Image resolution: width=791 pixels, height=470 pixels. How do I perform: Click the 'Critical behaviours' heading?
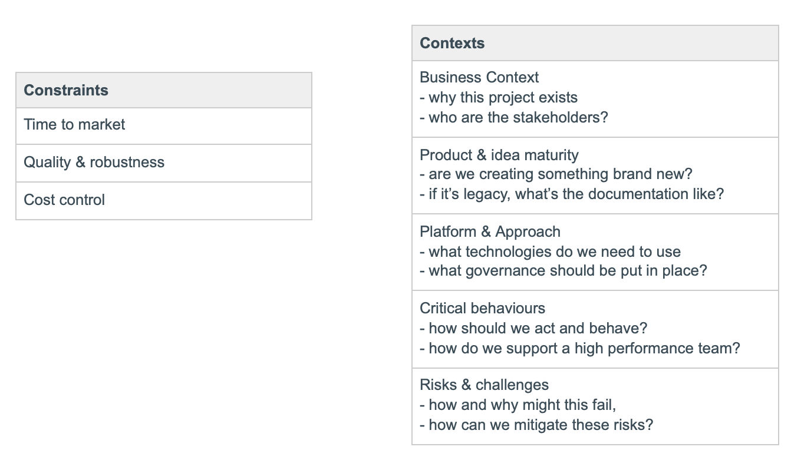click(x=482, y=309)
